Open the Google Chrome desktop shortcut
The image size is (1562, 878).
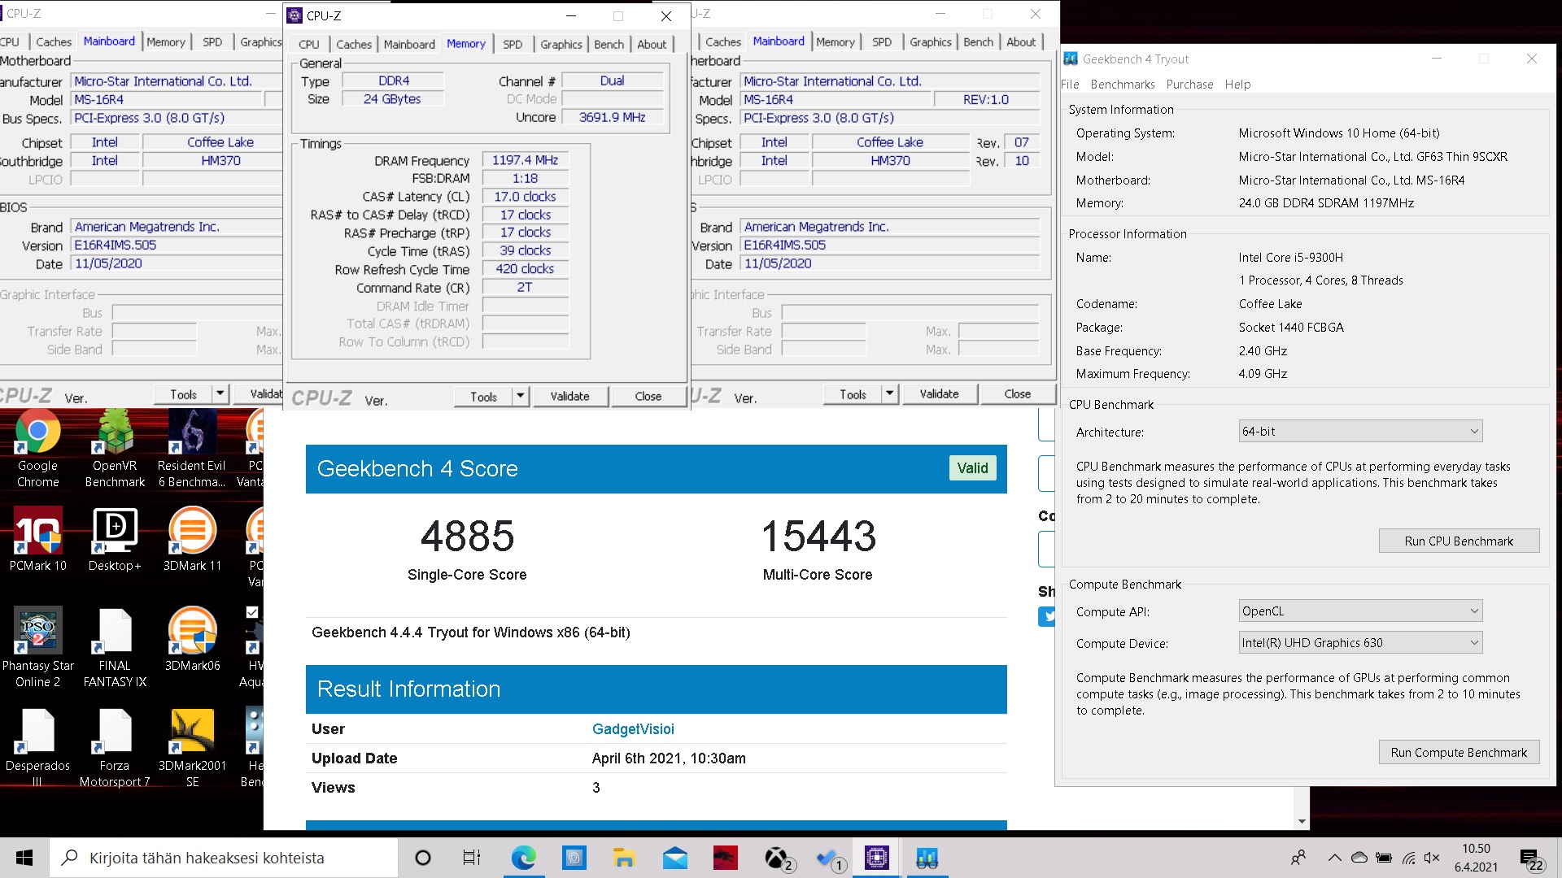click(37, 448)
